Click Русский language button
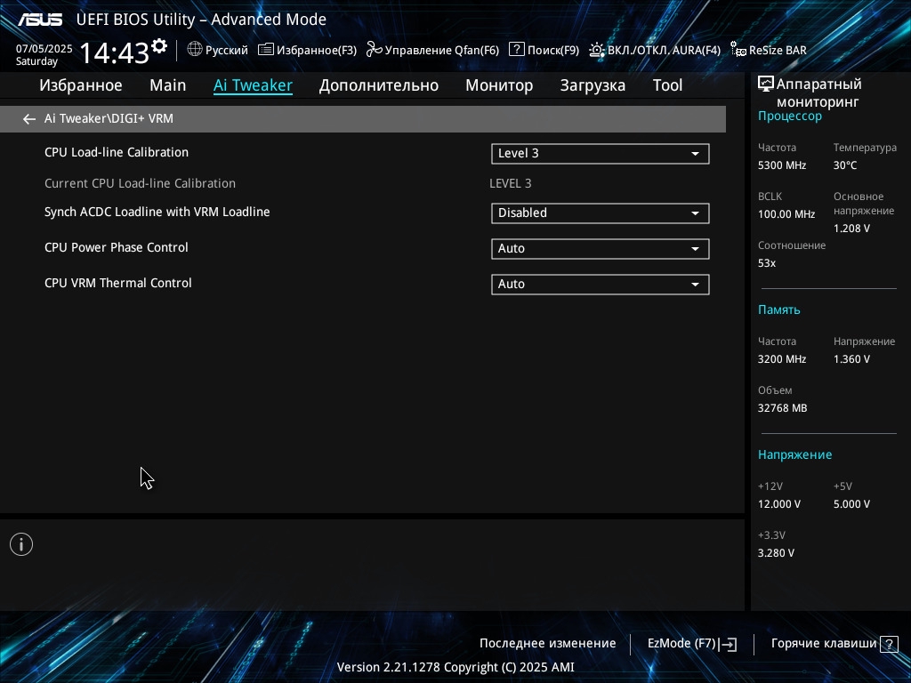Screen dimensions: 911x683 click(x=217, y=50)
